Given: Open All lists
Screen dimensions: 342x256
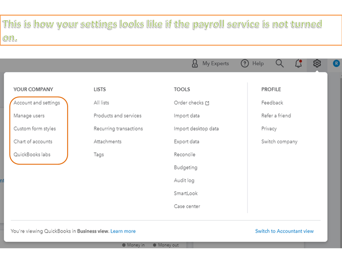Looking at the screenshot, I should pos(101,103).
